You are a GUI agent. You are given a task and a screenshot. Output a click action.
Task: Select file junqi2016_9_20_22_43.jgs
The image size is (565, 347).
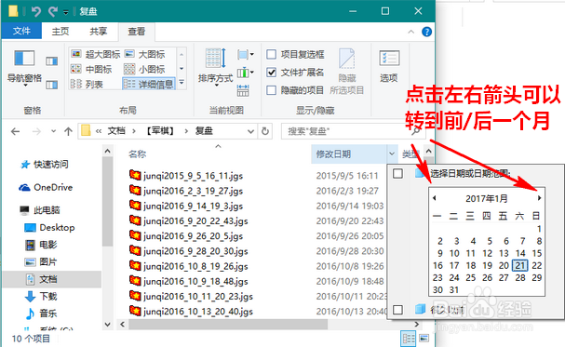(188, 220)
